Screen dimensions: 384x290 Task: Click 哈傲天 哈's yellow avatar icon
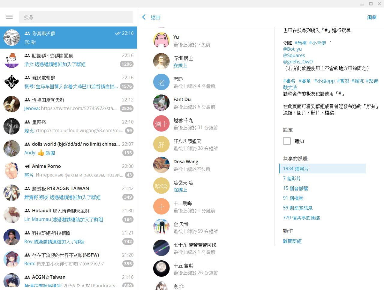point(161,186)
